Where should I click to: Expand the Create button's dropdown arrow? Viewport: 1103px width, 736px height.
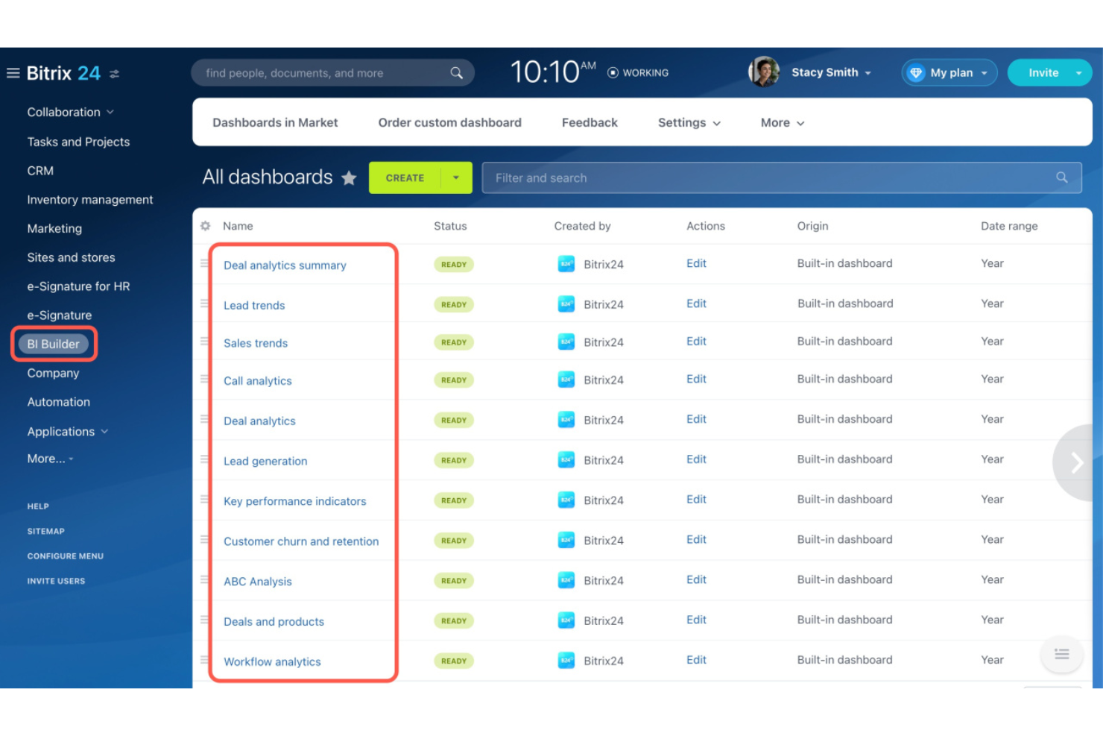click(x=455, y=177)
